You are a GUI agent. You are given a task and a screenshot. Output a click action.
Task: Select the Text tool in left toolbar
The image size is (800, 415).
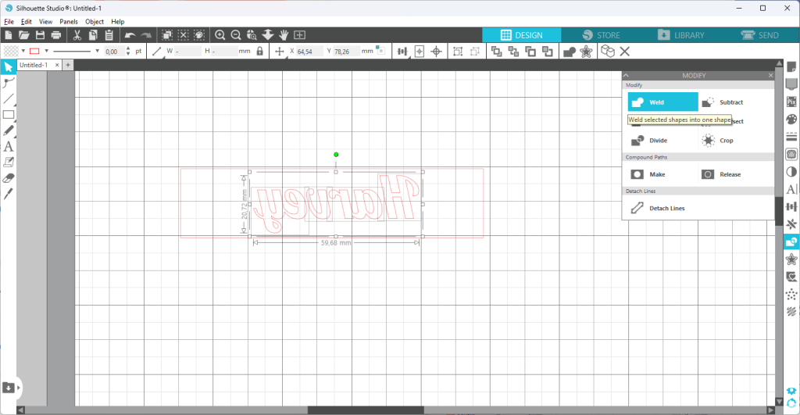[x=8, y=146]
